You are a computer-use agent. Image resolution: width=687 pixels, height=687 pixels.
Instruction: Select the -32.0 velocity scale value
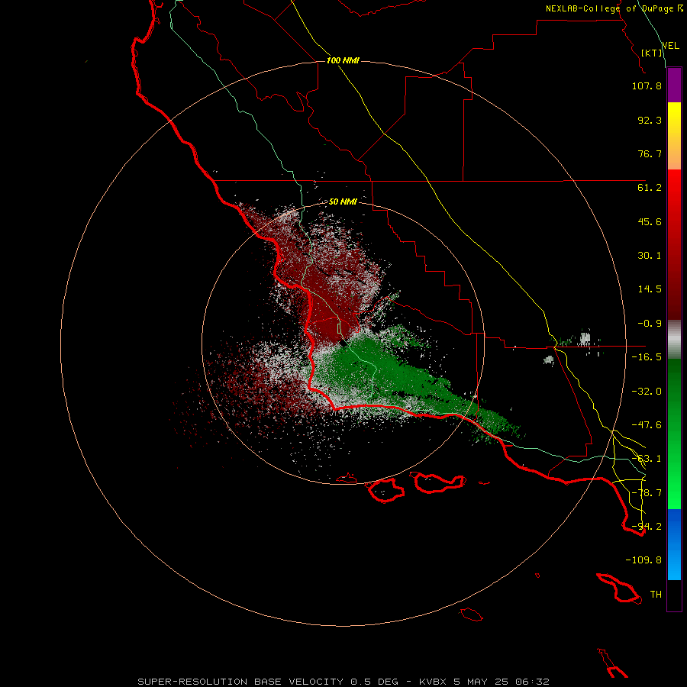647,392
